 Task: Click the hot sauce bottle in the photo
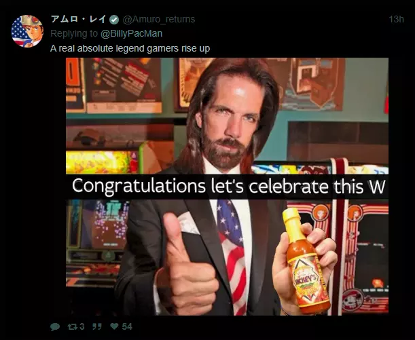click(306, 261)
